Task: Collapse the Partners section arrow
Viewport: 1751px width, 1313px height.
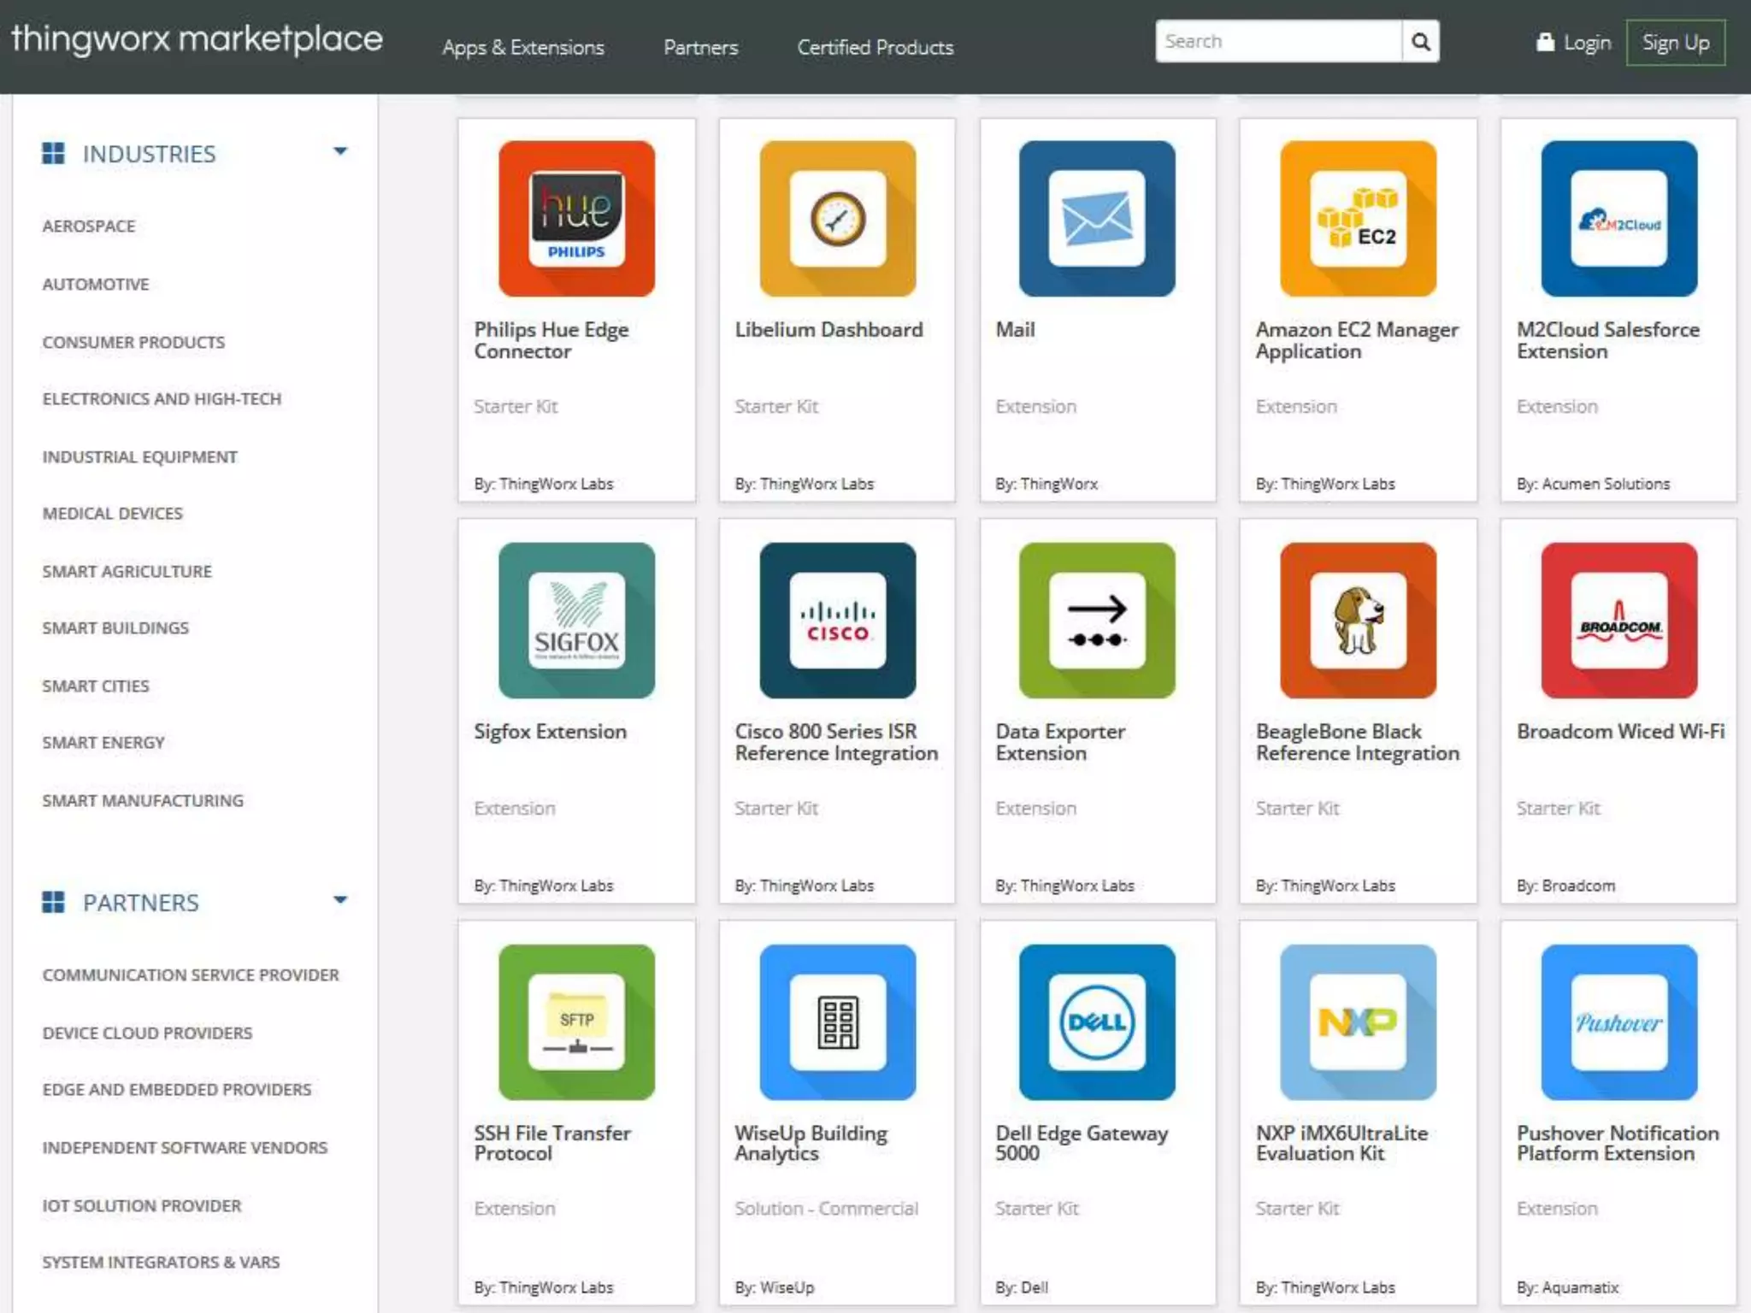Action: [340, 900]
